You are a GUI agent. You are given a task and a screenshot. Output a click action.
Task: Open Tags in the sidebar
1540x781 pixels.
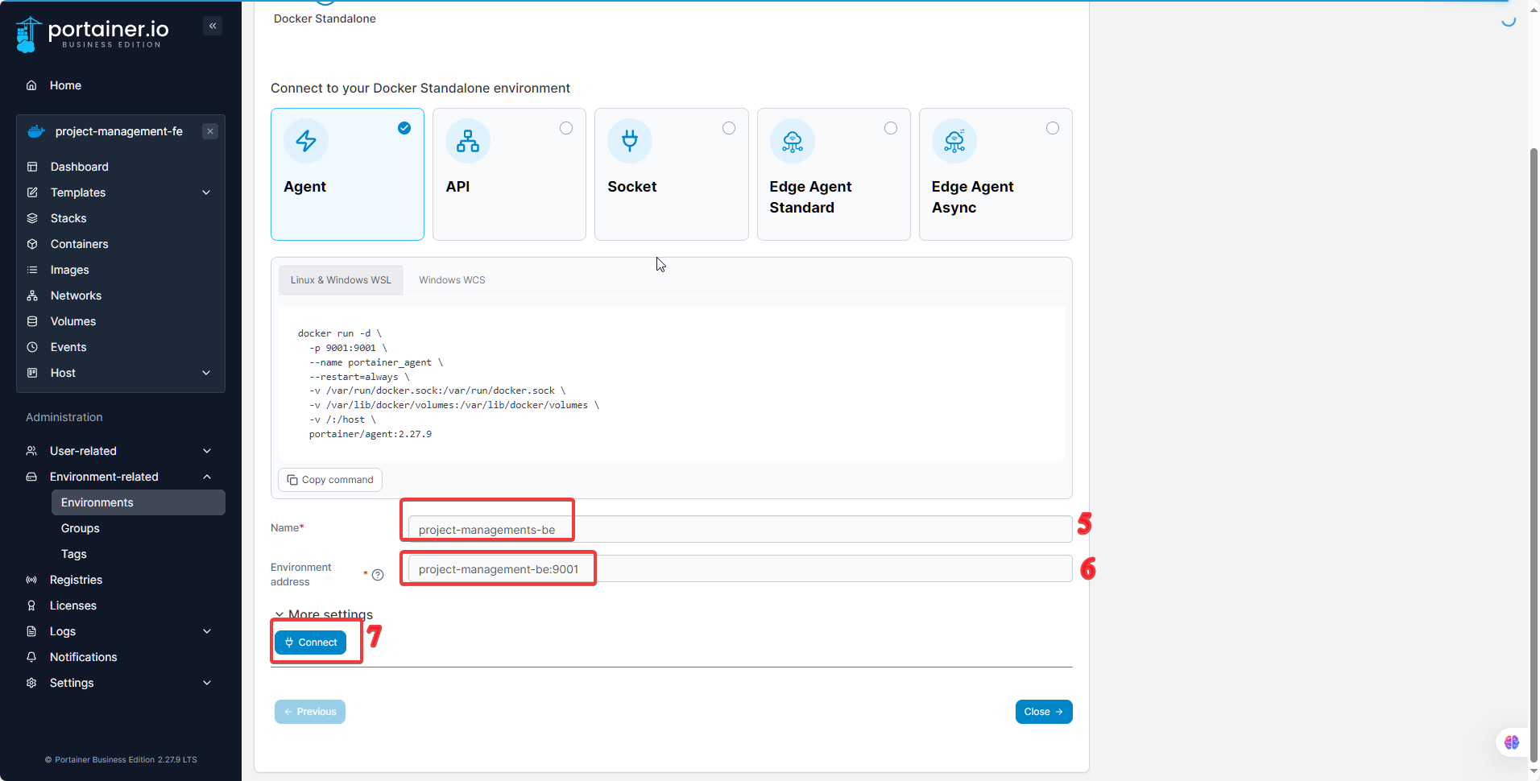pos(74,554)
